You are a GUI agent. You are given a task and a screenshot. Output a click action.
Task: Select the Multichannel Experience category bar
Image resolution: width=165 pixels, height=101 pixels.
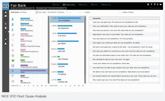tap(23, 50)
